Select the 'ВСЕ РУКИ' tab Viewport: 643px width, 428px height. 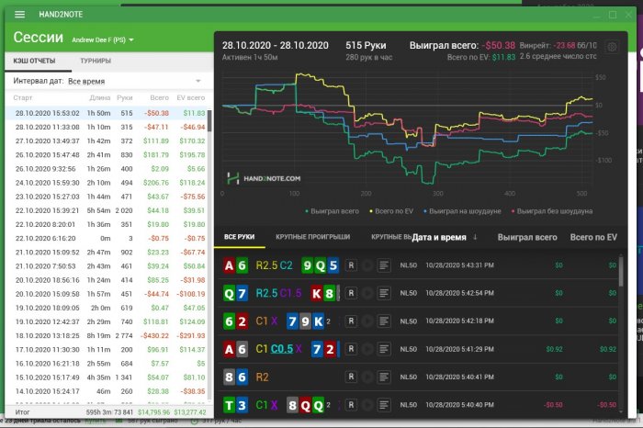coord(240,237)
